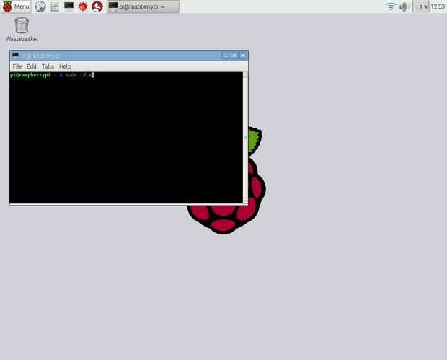This screenshot has width=447, height=360.
Task: Launch the web browser globe icon
Action: [40, 6]
